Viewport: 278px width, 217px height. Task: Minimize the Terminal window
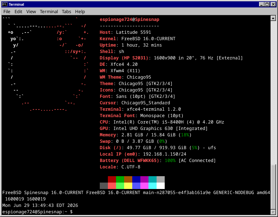point(261,4)
